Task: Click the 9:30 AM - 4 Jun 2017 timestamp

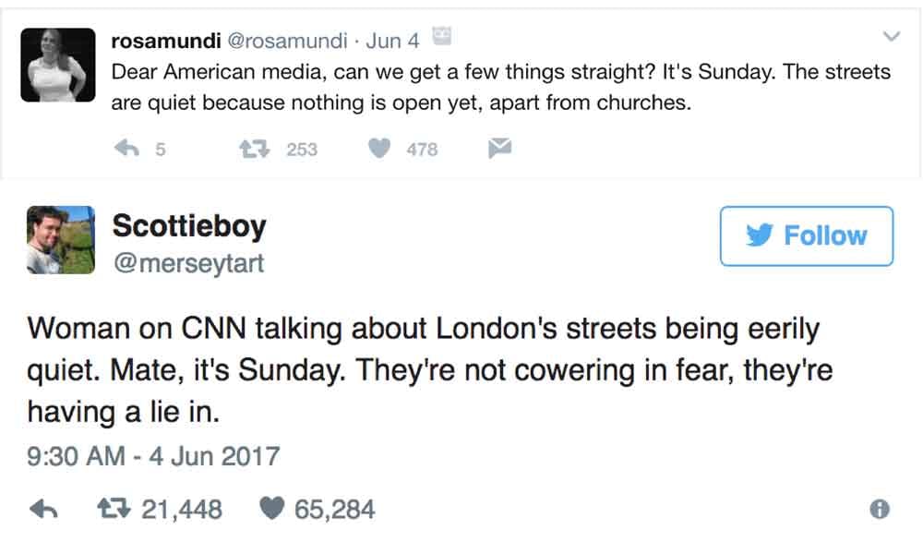Action: click(153, 456)
